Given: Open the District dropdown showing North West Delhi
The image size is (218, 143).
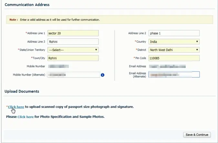Looking at the screenshot, I should click(174, 50).
